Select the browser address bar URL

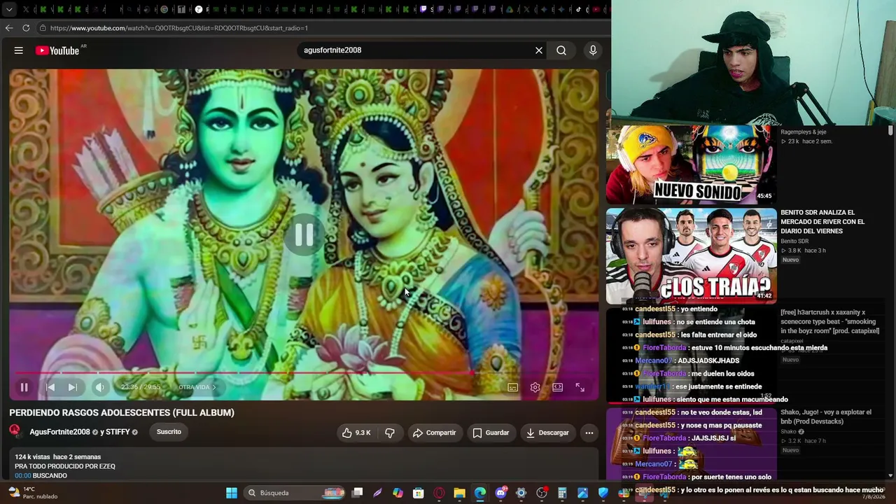point(179,28)
